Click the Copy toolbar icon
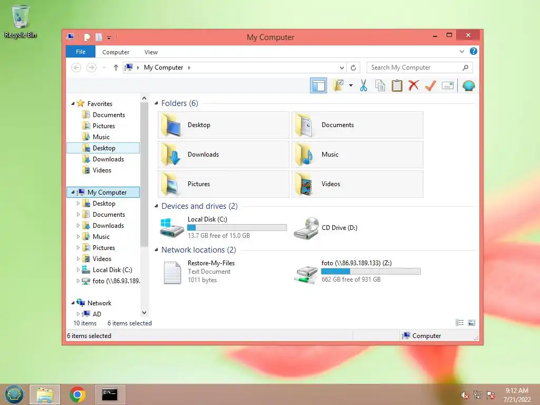This screenshot has height=405, width=540. pyautogui.click(x=380, y=85)
